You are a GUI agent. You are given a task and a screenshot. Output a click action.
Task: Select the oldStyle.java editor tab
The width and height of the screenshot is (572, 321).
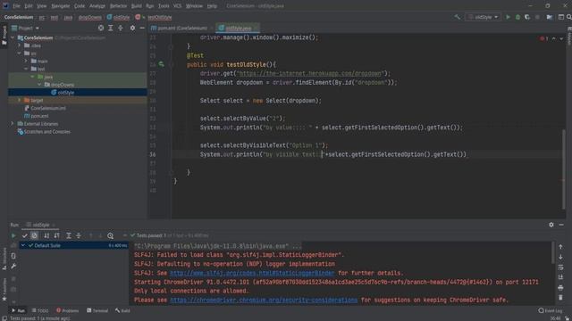(238, 28)
